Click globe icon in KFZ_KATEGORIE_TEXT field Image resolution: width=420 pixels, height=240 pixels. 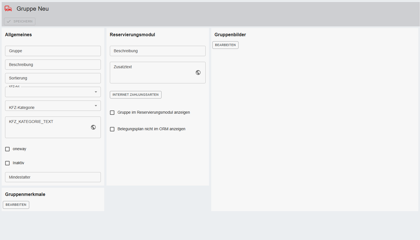pyautogui.click(x=93, y=127)
